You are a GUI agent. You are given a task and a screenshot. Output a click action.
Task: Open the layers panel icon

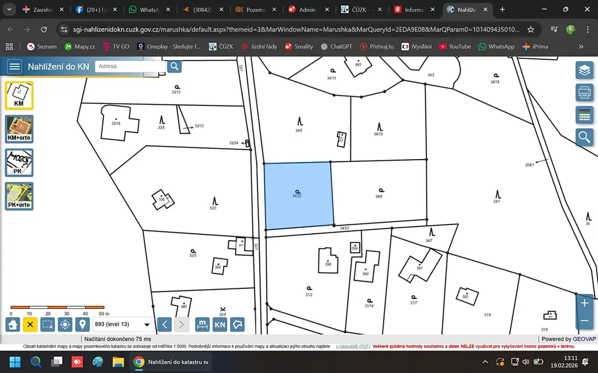584,71
